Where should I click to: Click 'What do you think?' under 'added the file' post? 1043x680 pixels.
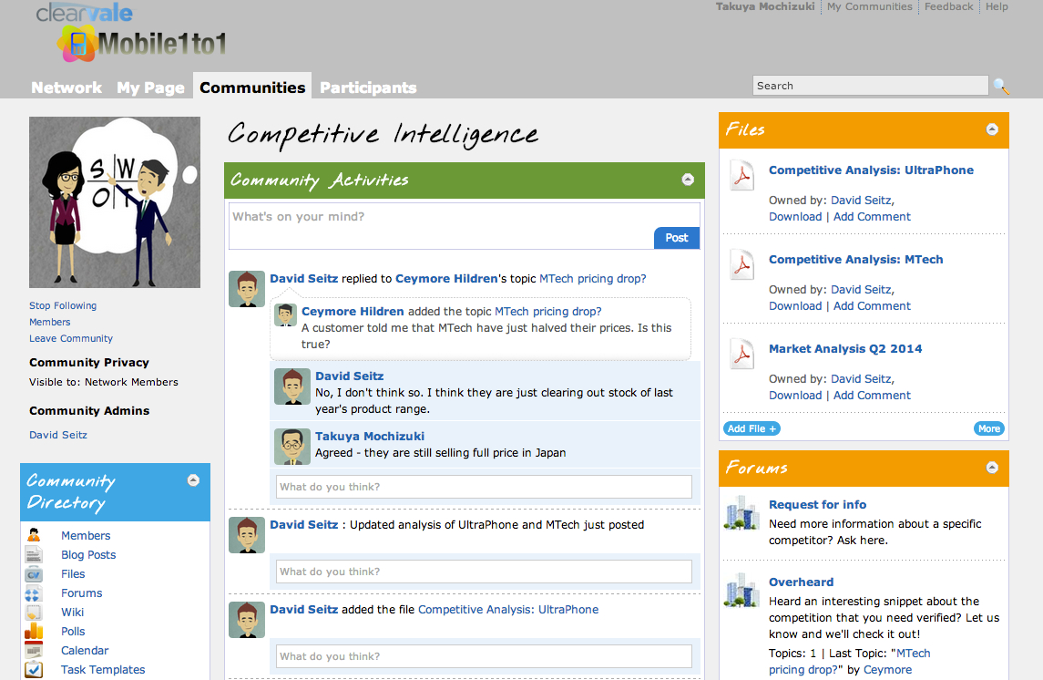click(x=484, y=656)
